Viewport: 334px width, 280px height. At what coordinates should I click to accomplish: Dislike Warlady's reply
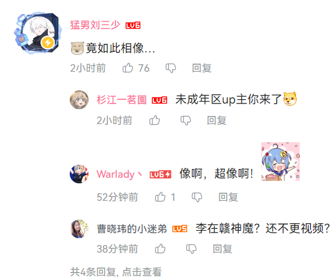197,197
